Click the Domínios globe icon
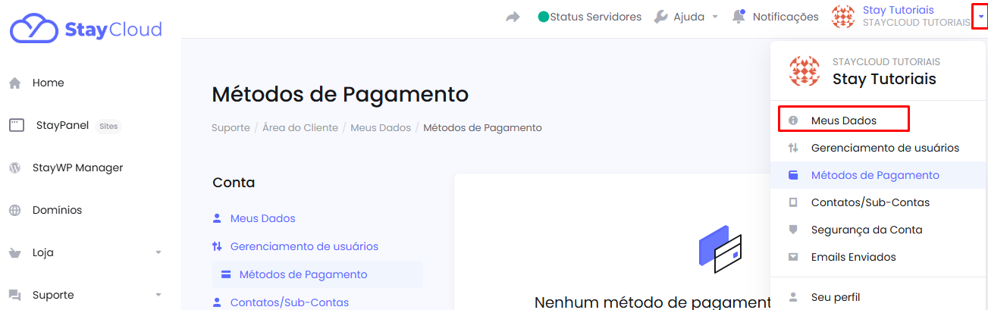This screenshot has height=310, width=988. coord(14,211)
